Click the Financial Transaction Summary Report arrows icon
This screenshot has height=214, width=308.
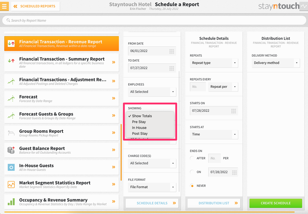11,61
